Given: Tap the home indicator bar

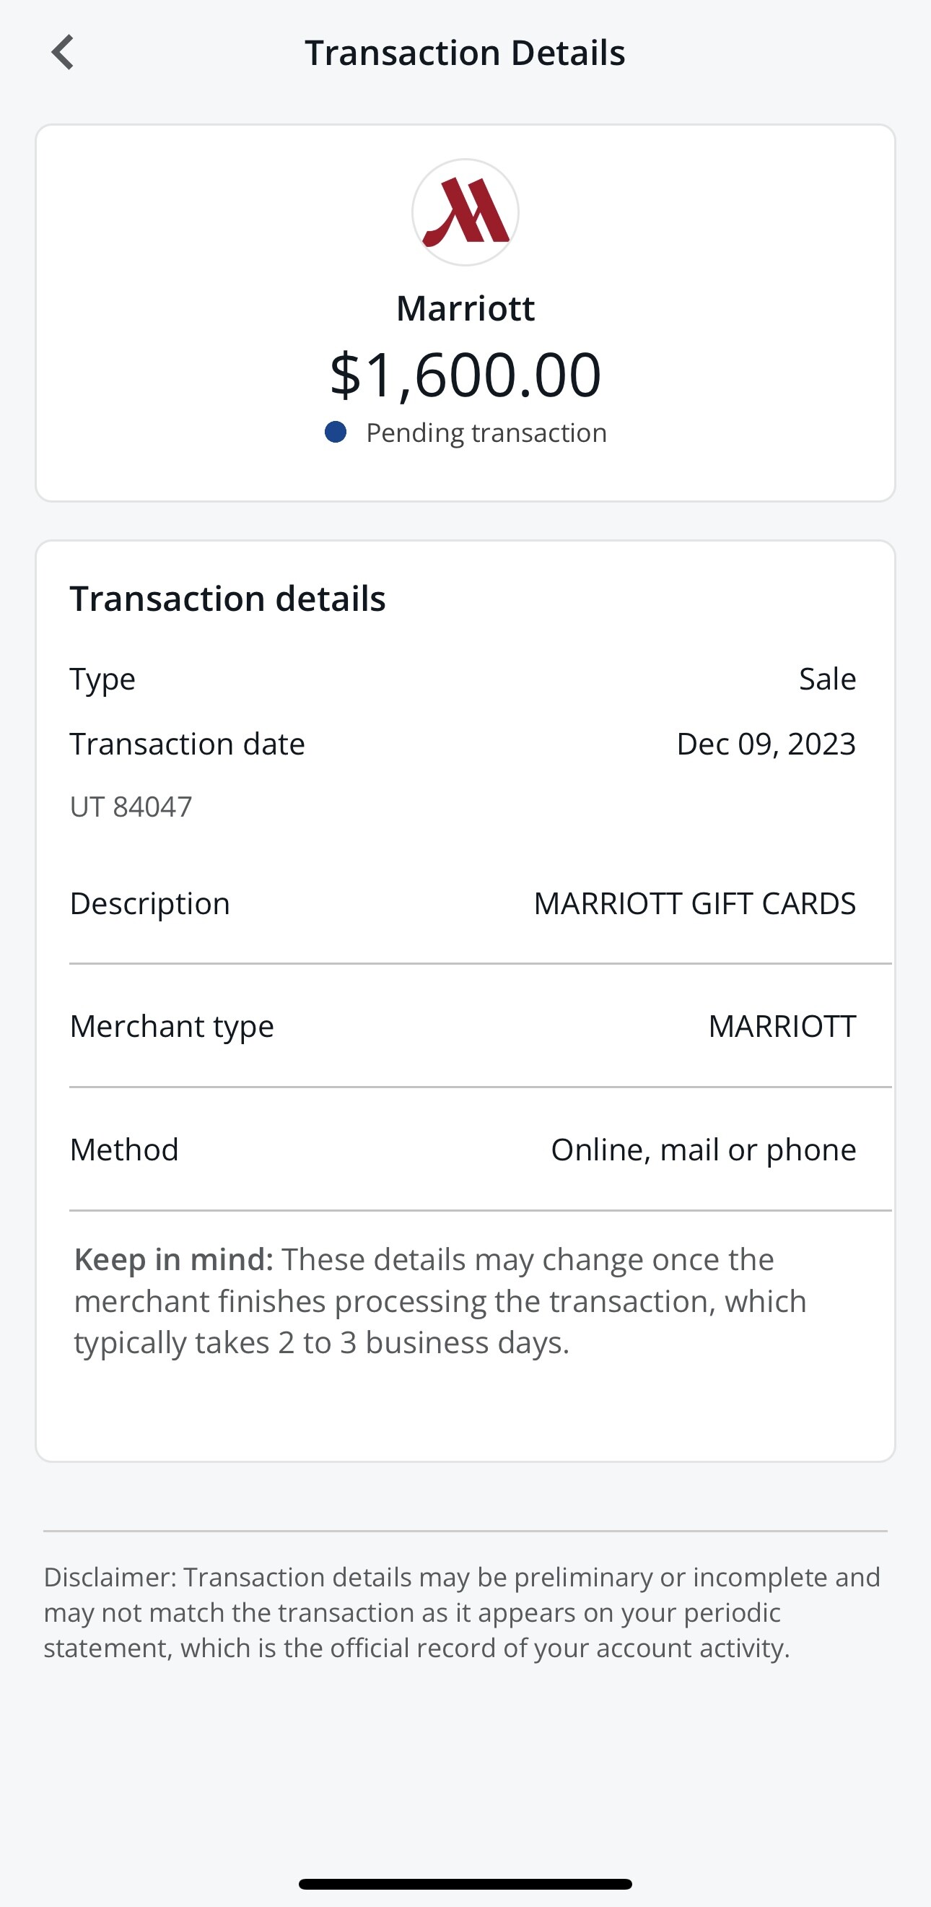Looking at the screenshot, I should coord(465,1884).
